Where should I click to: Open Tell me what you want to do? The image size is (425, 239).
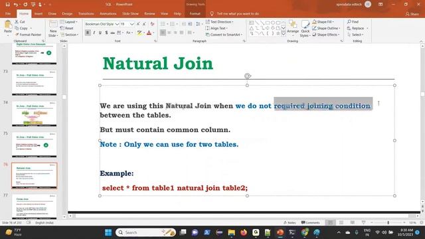[234, 13]
